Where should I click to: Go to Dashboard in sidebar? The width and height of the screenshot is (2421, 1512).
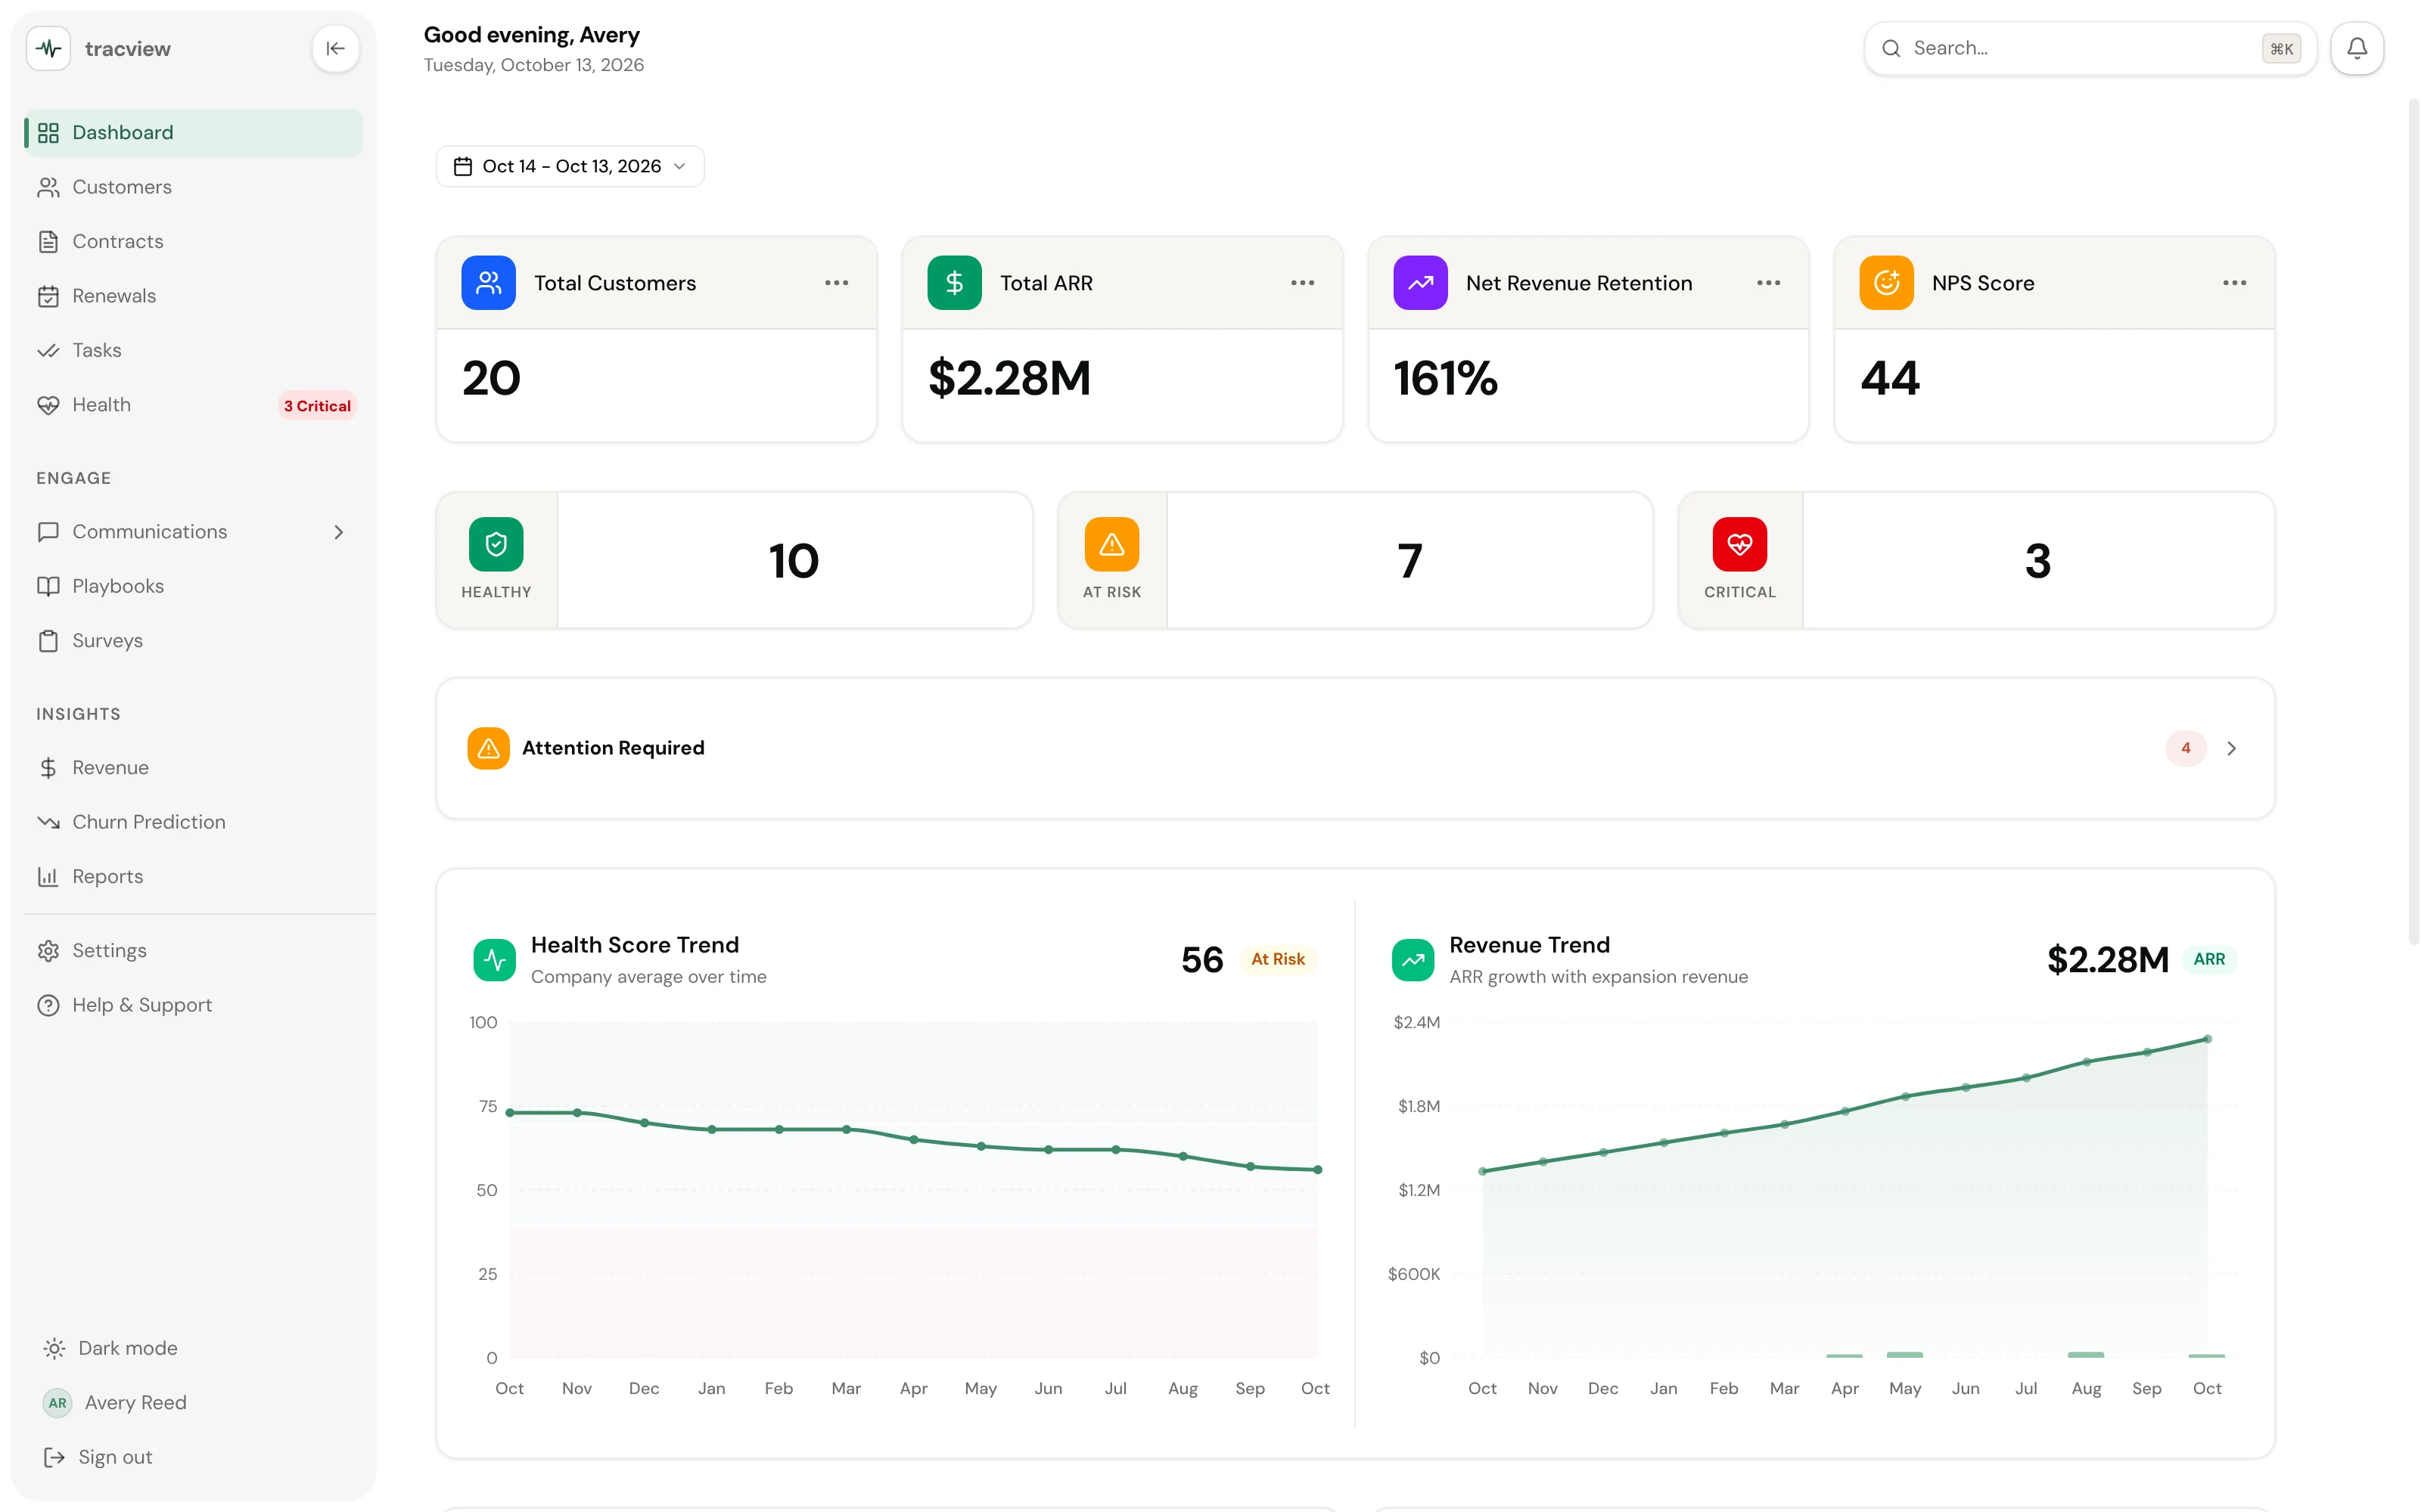193,132
